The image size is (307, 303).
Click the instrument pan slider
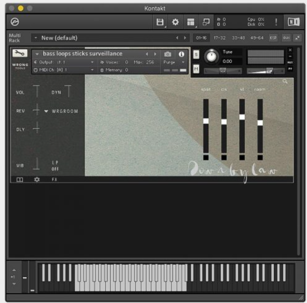pyautogui.click(x=223, y=71)
